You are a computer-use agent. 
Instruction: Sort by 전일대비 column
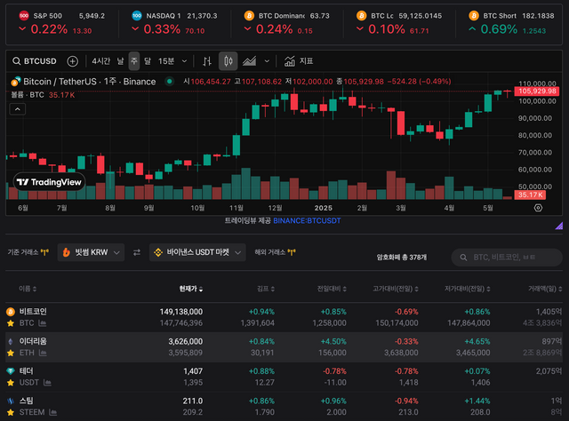[332, 289]
